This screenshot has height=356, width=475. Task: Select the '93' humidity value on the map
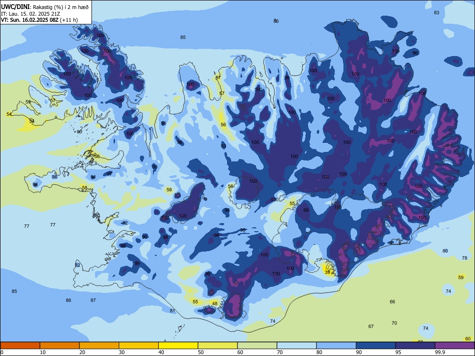(x=223, y=146)
